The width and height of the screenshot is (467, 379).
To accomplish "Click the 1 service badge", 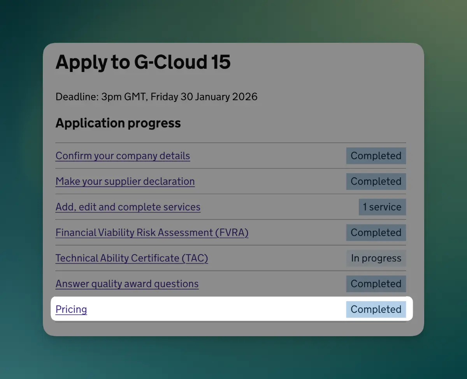I will pyautogui.click(x=382, y=207).
